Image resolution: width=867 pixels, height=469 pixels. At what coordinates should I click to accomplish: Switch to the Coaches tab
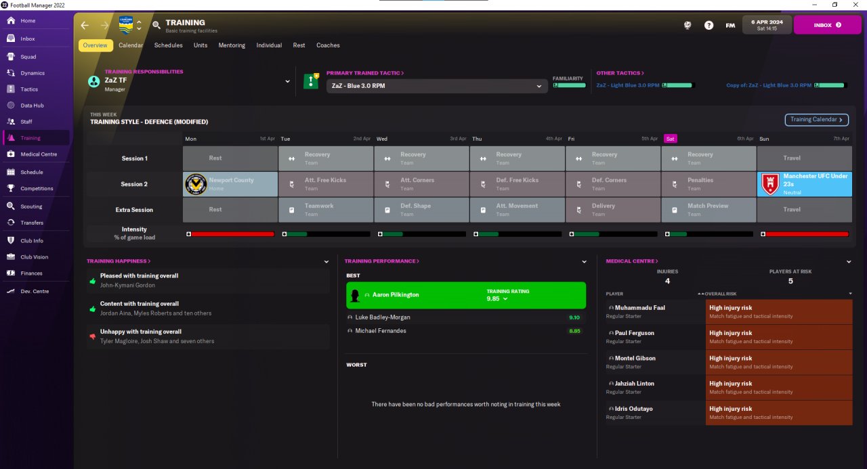click(328, 45)
